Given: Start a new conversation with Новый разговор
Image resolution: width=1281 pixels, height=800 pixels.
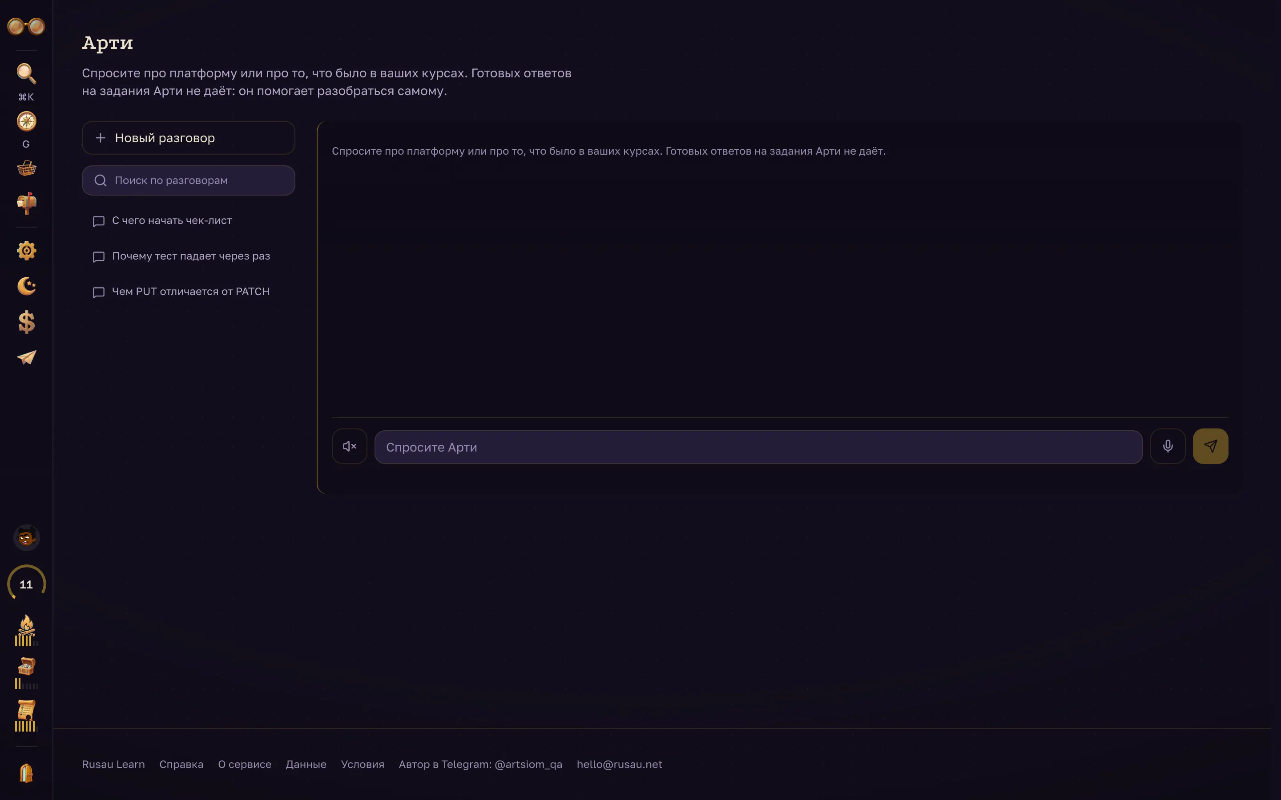Looking at the screenshot, I should point(189,138).
